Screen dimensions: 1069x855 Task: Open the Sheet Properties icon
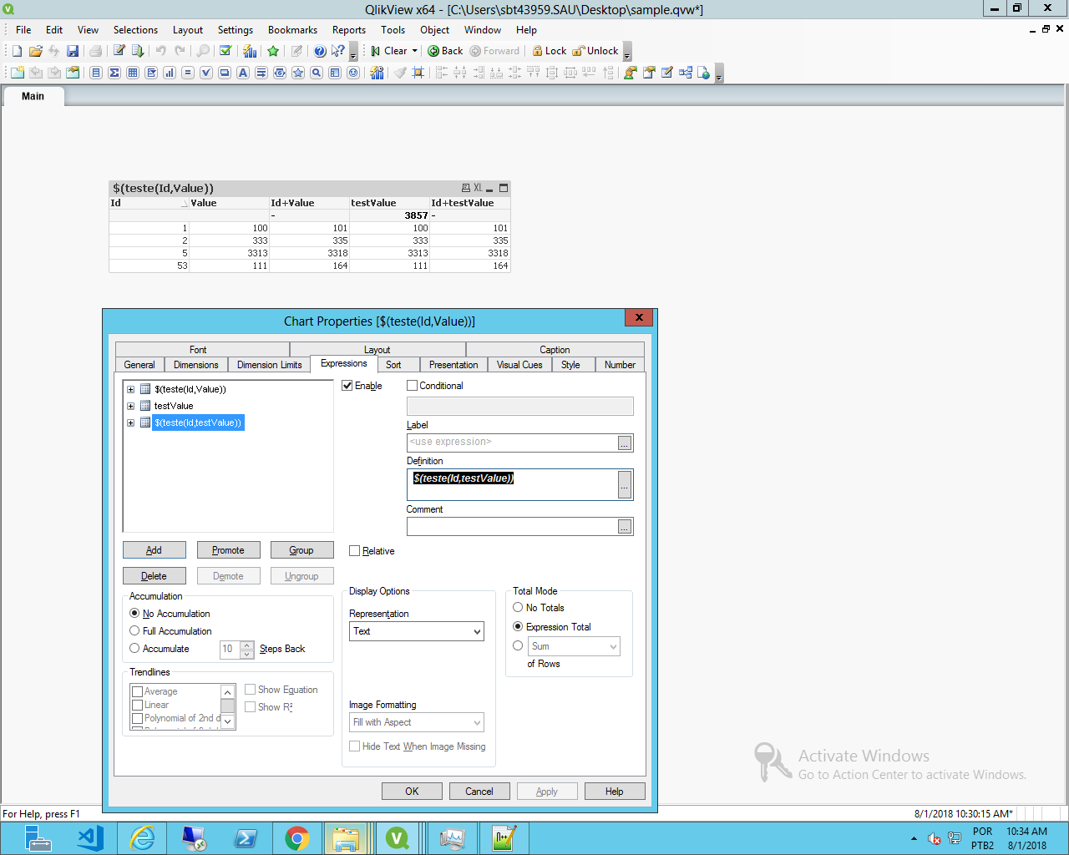tap(73, 73)
